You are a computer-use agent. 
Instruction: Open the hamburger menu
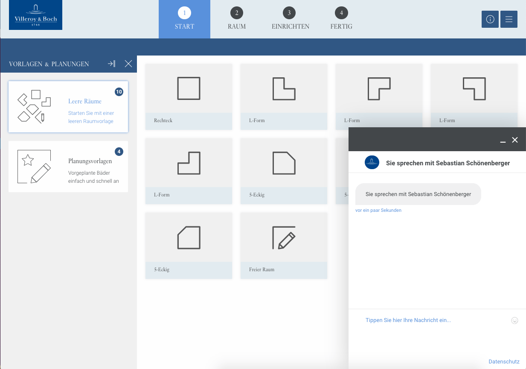click(509, 19)
